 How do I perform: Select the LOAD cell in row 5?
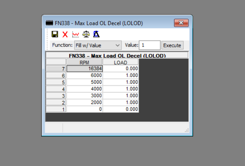coord(121,82)
